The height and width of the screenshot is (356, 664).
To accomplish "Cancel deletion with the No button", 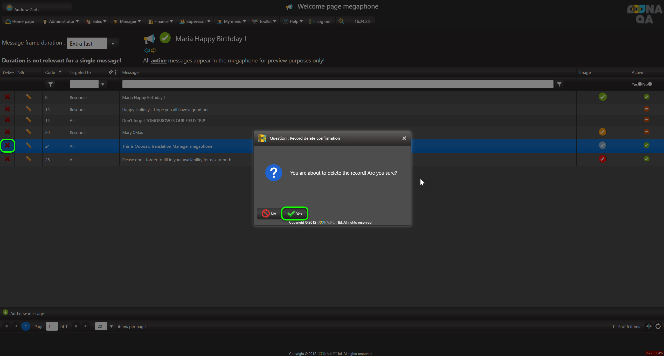I will coord(269,213).
